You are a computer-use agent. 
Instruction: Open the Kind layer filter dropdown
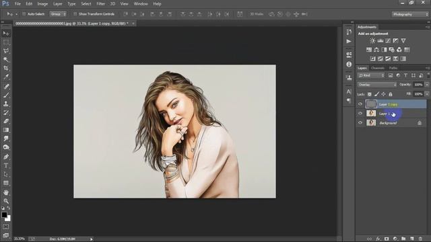[371, 75]
